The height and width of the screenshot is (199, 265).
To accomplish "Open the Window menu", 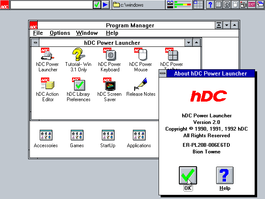I will 87,33.
